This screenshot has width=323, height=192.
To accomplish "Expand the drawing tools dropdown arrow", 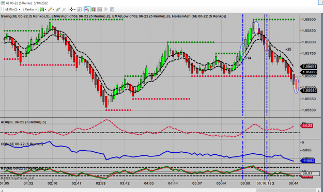I will click(x=53, y=9).
